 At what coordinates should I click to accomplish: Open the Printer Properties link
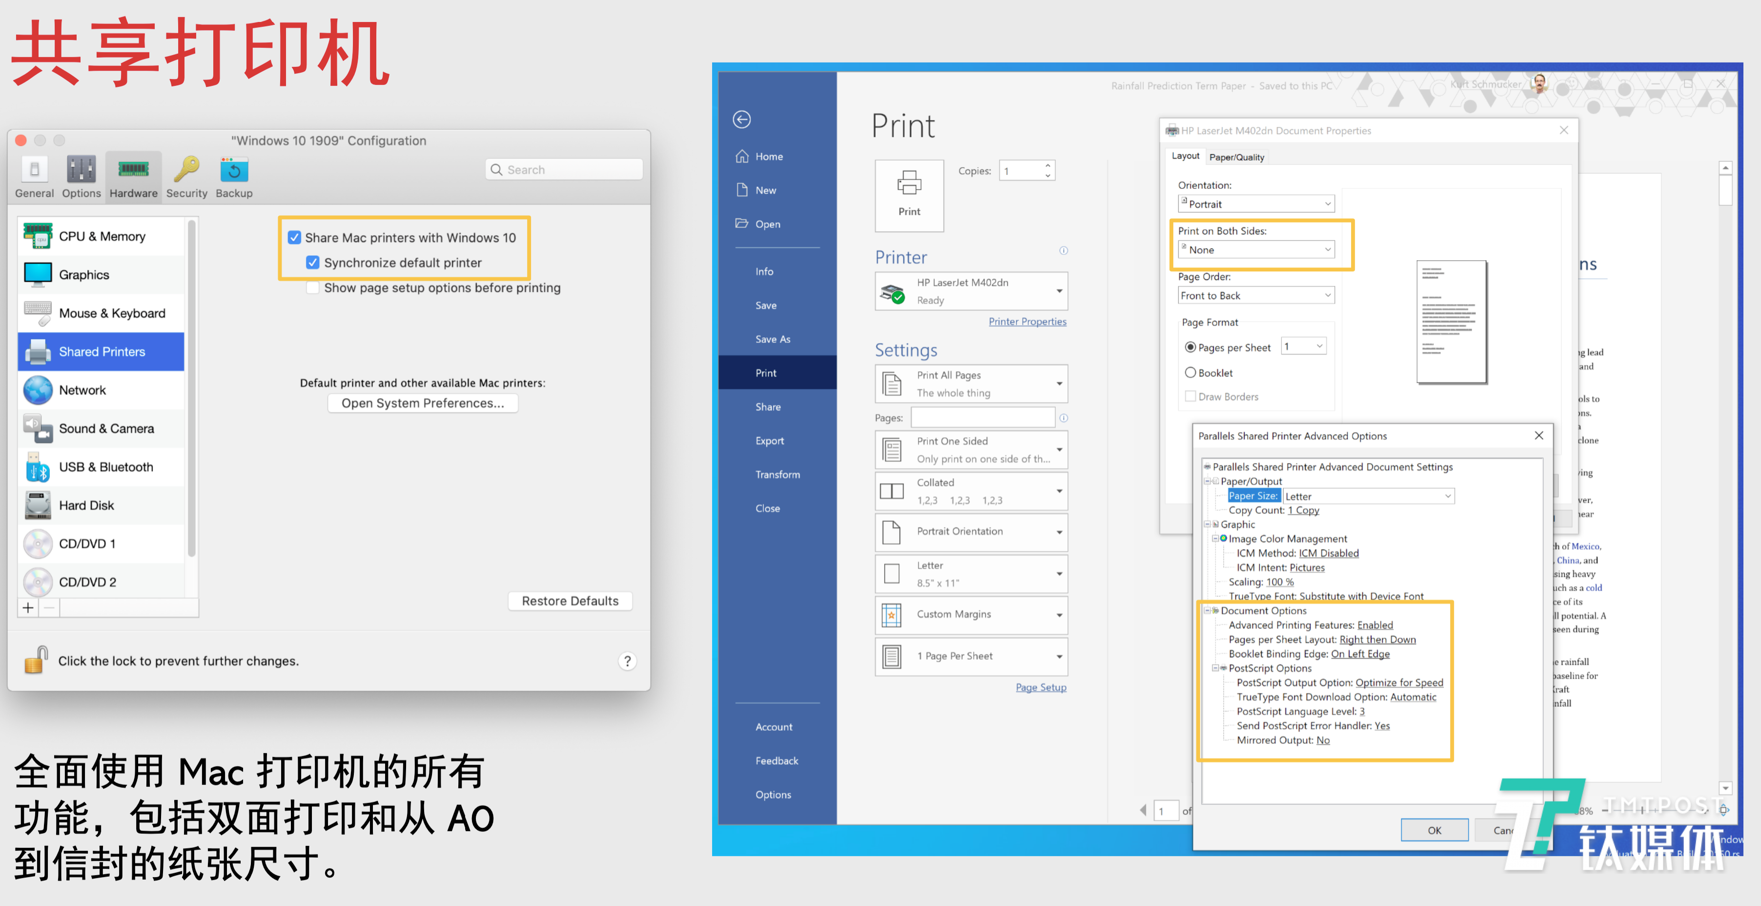1027,321
